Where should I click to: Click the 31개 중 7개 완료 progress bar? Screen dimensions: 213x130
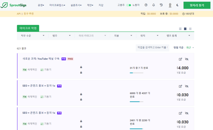click(136, 73)
